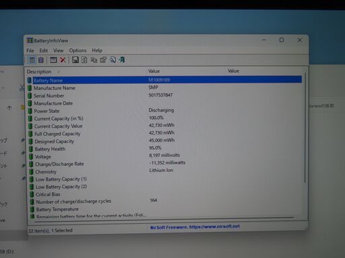Select the Battery Name row
The height and width of the screenshot is (258, 345).
click(x=164, y=80)
